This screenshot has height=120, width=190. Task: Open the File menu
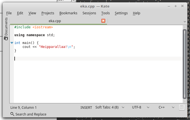point(9,13)
